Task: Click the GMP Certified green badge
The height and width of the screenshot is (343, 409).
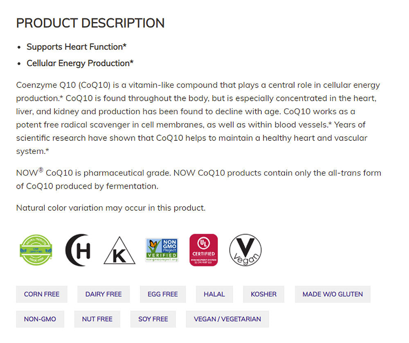Action: [x=36, y=250]
